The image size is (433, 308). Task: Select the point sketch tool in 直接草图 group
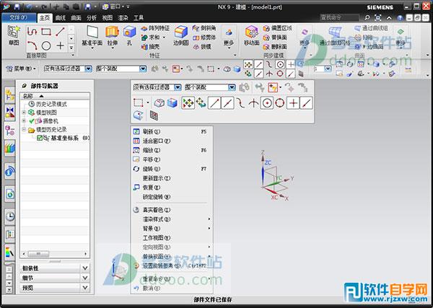pos(60,46)
